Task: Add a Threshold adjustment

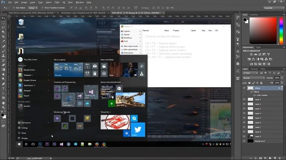Action: click(x=260, y=64)
